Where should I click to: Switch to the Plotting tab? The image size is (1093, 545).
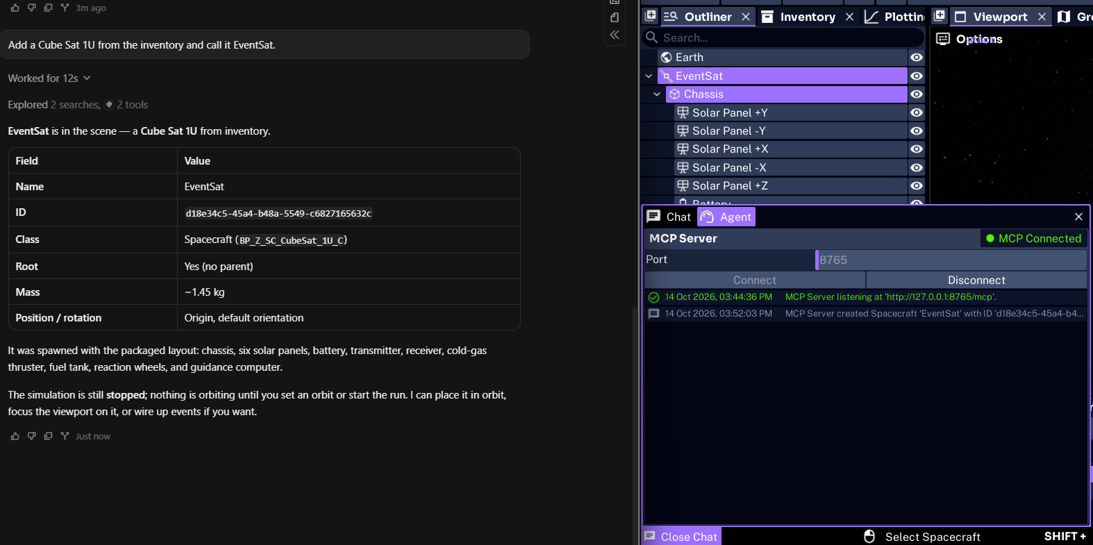point(894,17)
